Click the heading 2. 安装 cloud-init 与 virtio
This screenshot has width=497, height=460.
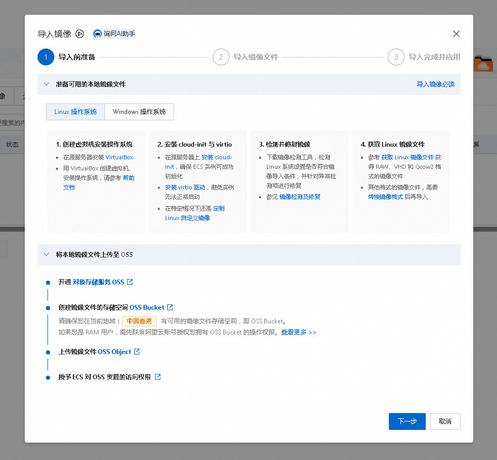(x=195, y=144)
